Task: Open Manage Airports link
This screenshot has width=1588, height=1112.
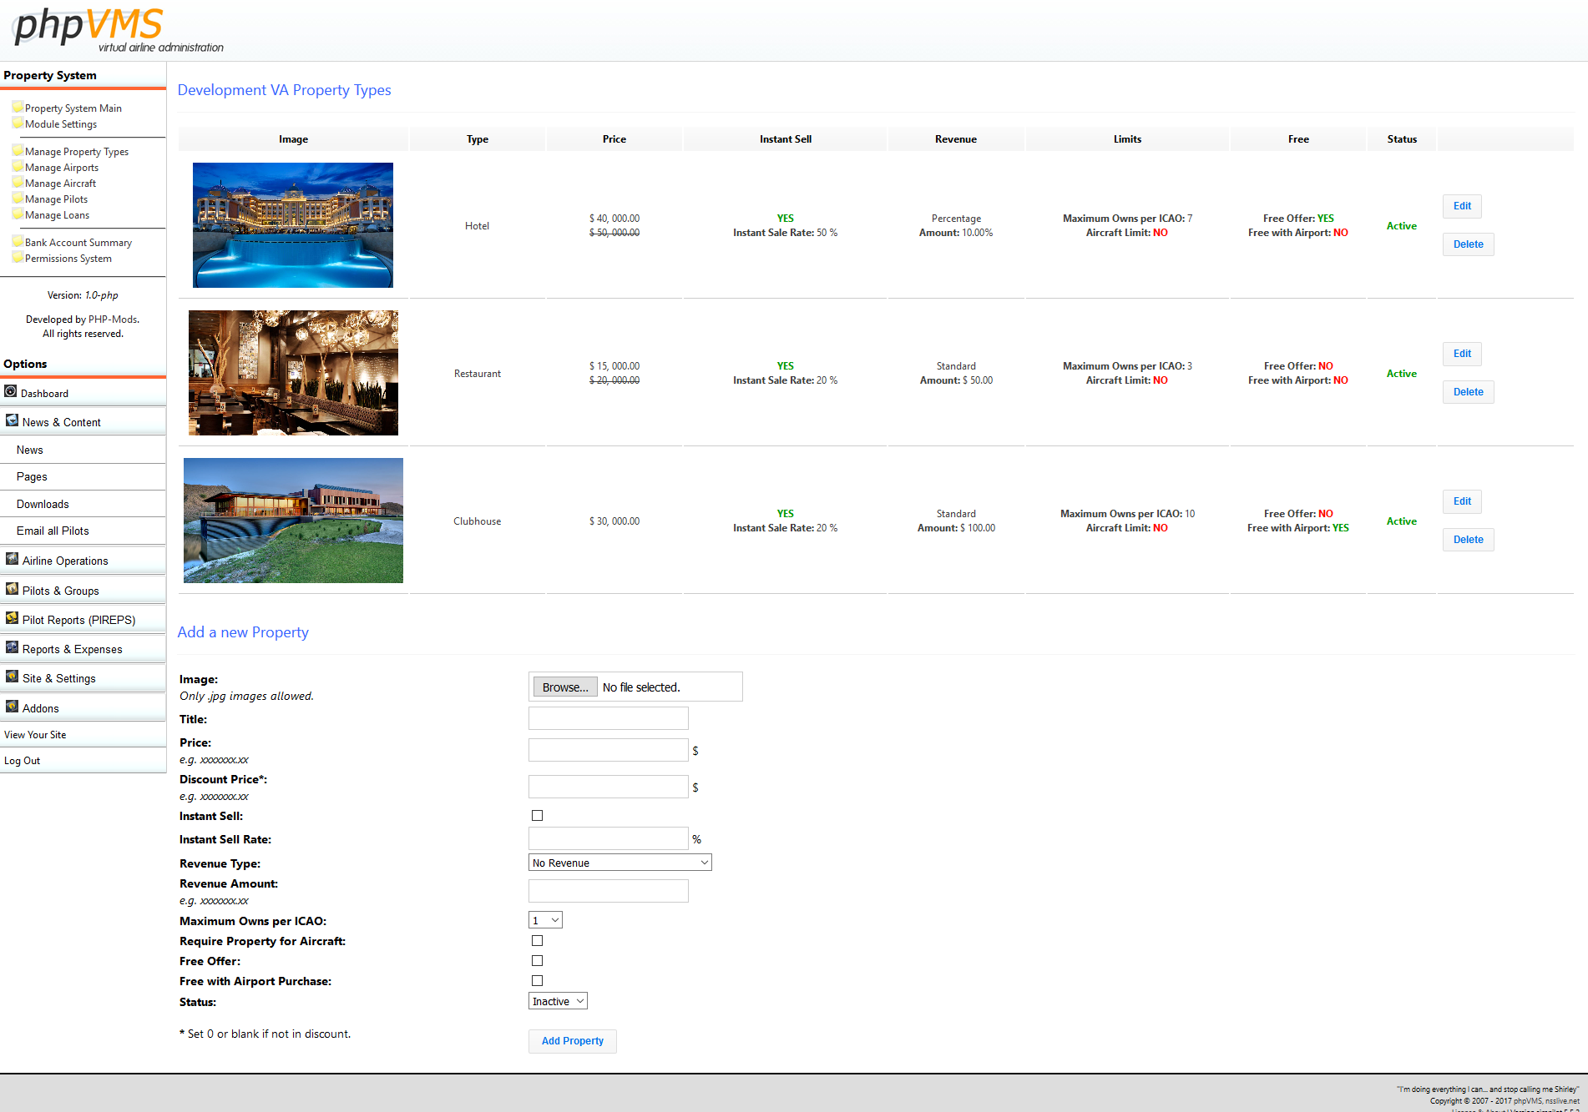Action: (x=61, y=168)
